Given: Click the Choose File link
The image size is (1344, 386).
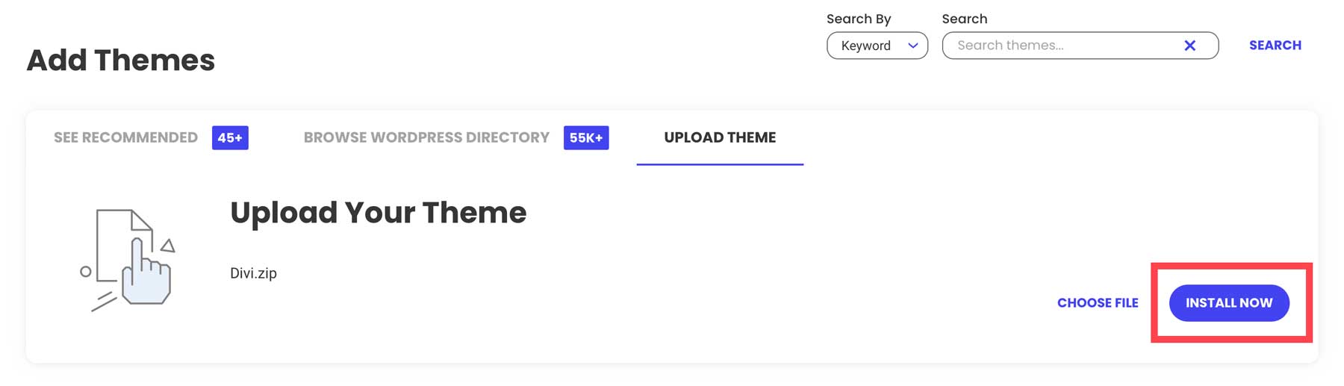Looking at the screenshot, I should (x=1098, y=303).
